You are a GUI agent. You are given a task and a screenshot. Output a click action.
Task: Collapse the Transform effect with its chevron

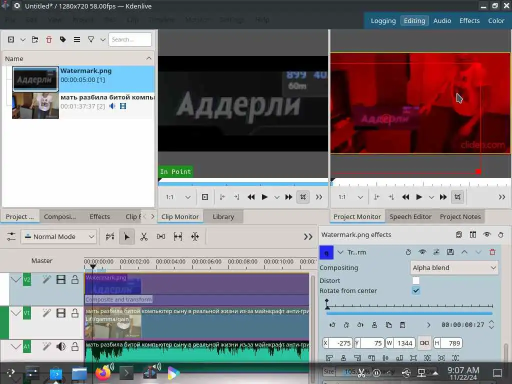(x=340, y=252)
